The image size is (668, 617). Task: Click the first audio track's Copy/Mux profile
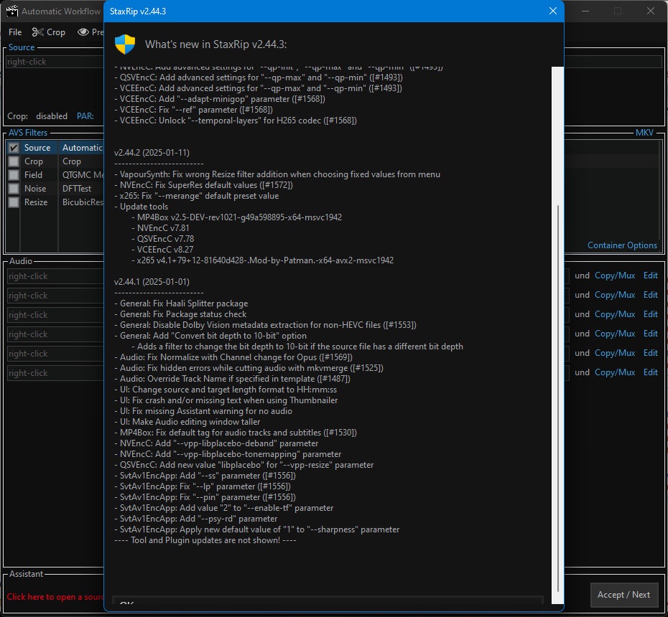615,275
